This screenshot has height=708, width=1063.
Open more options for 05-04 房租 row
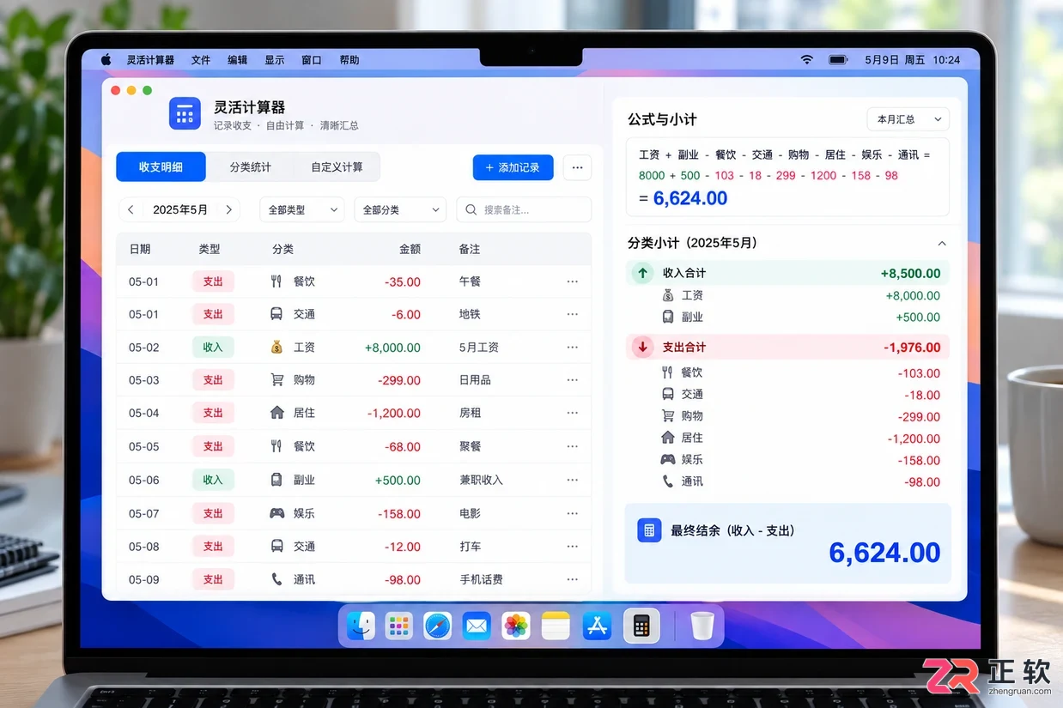[573, 413]
